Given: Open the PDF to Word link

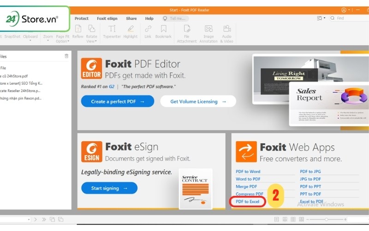Looking at the screenshot, I should click(x=248, y=171).
